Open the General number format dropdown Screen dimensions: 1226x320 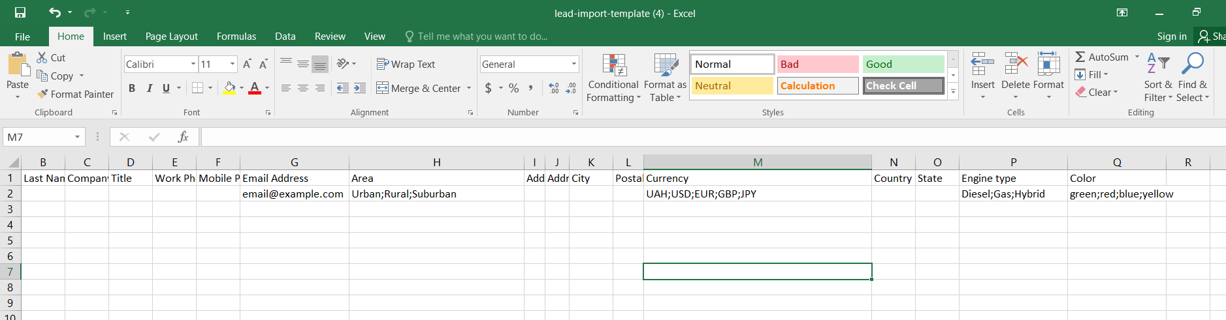click(574, 64)
